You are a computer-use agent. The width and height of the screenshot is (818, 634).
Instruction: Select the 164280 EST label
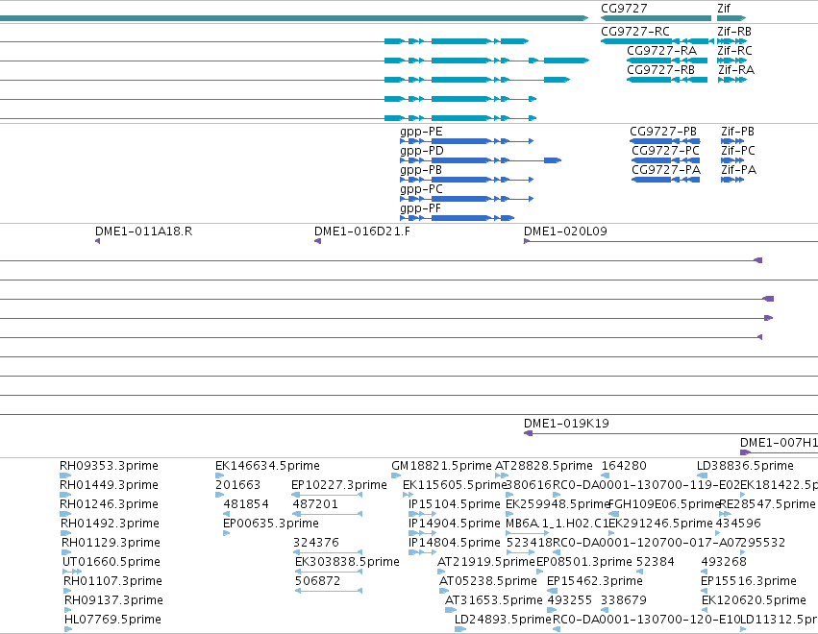click(624, 466)
